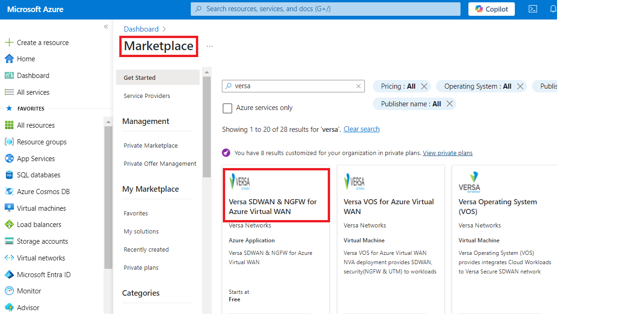This screenshot has height=318, width=642.
Task: Open Favorites under My Marketplace
Action: tap(136, 213)
